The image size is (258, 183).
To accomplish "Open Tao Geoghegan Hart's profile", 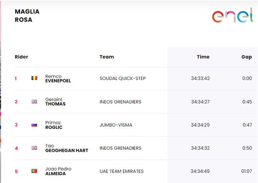I will (66, 148).
